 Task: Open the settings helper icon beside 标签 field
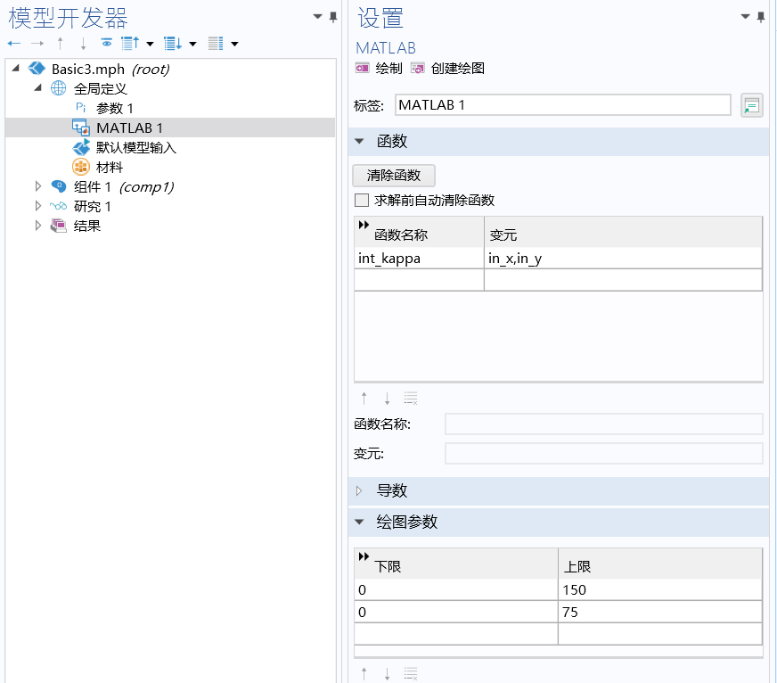tap(751, 104)
